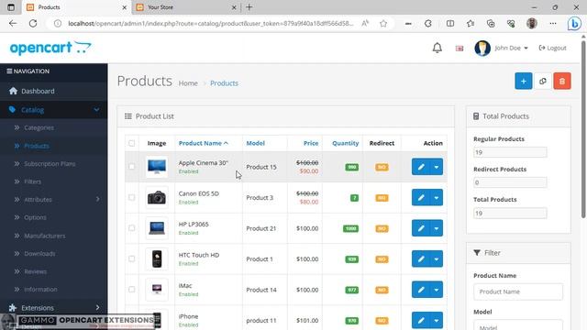Viewport: 587px width, 330px height.
Task: Open HP LP3065 action dropdown arrow
Action: [437, 228]
